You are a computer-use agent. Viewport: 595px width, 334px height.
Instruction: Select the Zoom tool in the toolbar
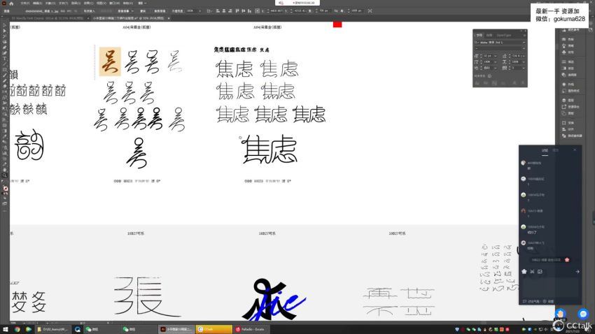pyautogui.click(x=4, y=175)
